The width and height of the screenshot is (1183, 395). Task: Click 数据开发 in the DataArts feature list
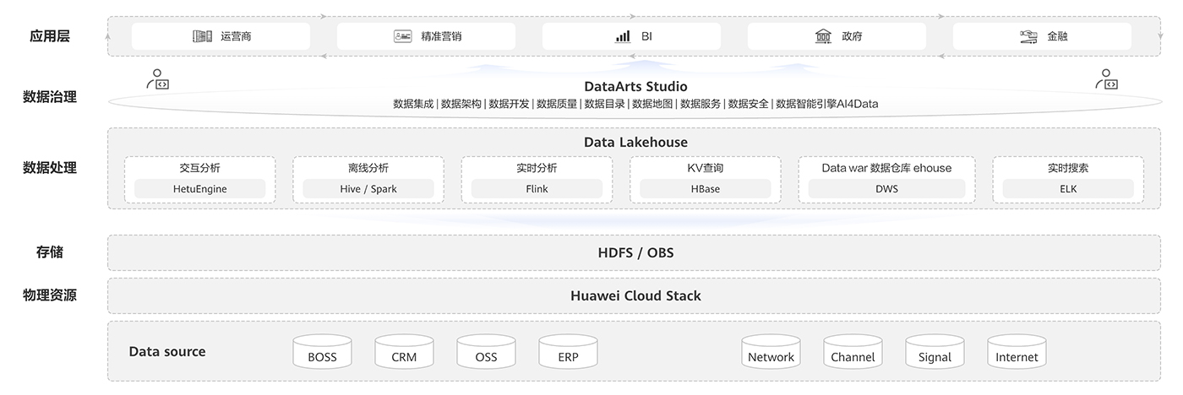[509, 104]
